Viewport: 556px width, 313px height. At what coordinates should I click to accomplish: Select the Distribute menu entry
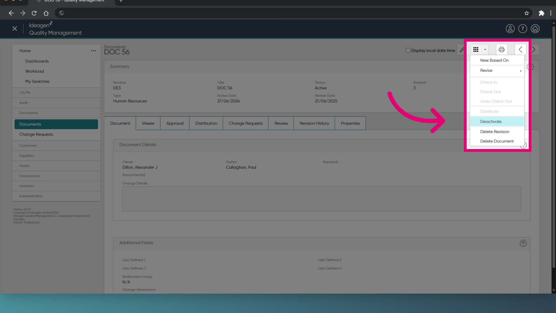click(x=497, y=112)
